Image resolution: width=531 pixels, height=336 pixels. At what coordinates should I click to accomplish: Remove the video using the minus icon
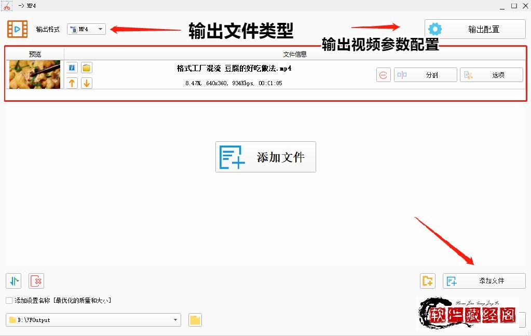coord(383,74)
